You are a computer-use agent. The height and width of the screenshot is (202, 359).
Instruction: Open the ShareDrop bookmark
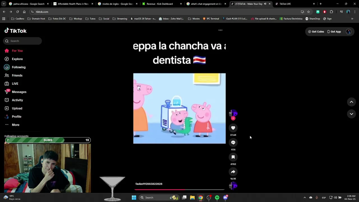(313, 19)
